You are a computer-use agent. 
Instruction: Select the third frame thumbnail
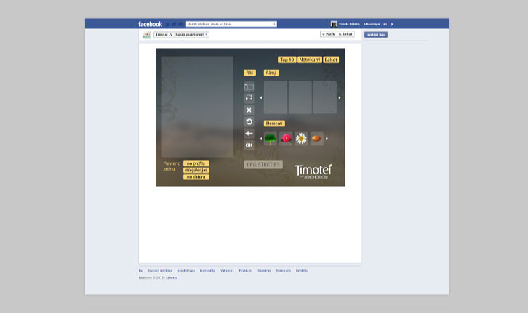coord(325,97)
